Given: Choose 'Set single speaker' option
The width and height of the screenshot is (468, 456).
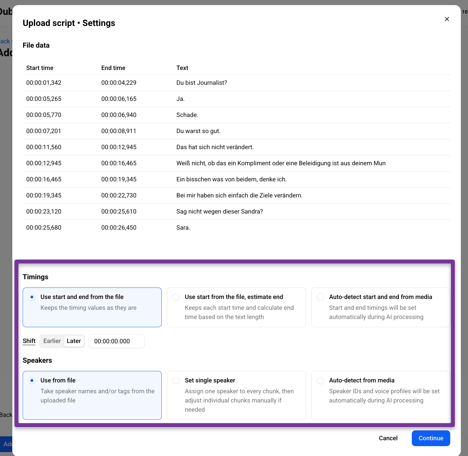Looking at the screenshot, I should coord(236,395).
